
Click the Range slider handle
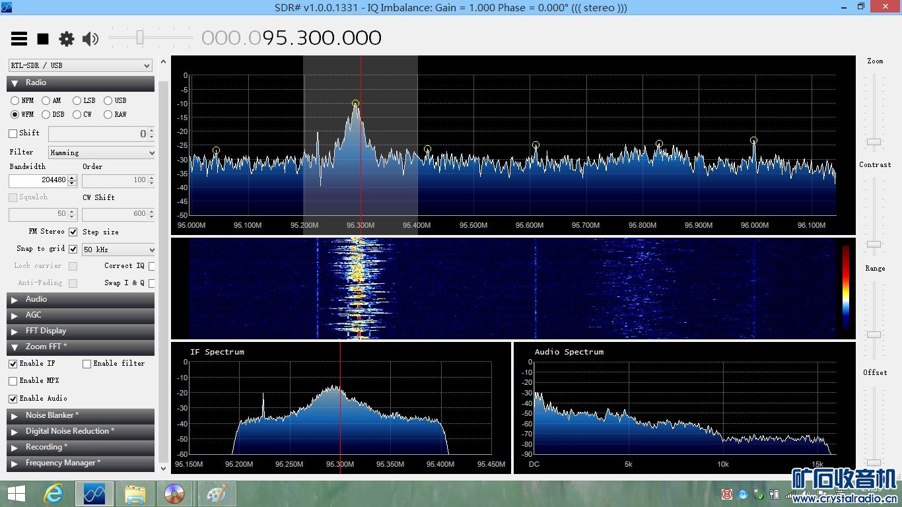874,335
